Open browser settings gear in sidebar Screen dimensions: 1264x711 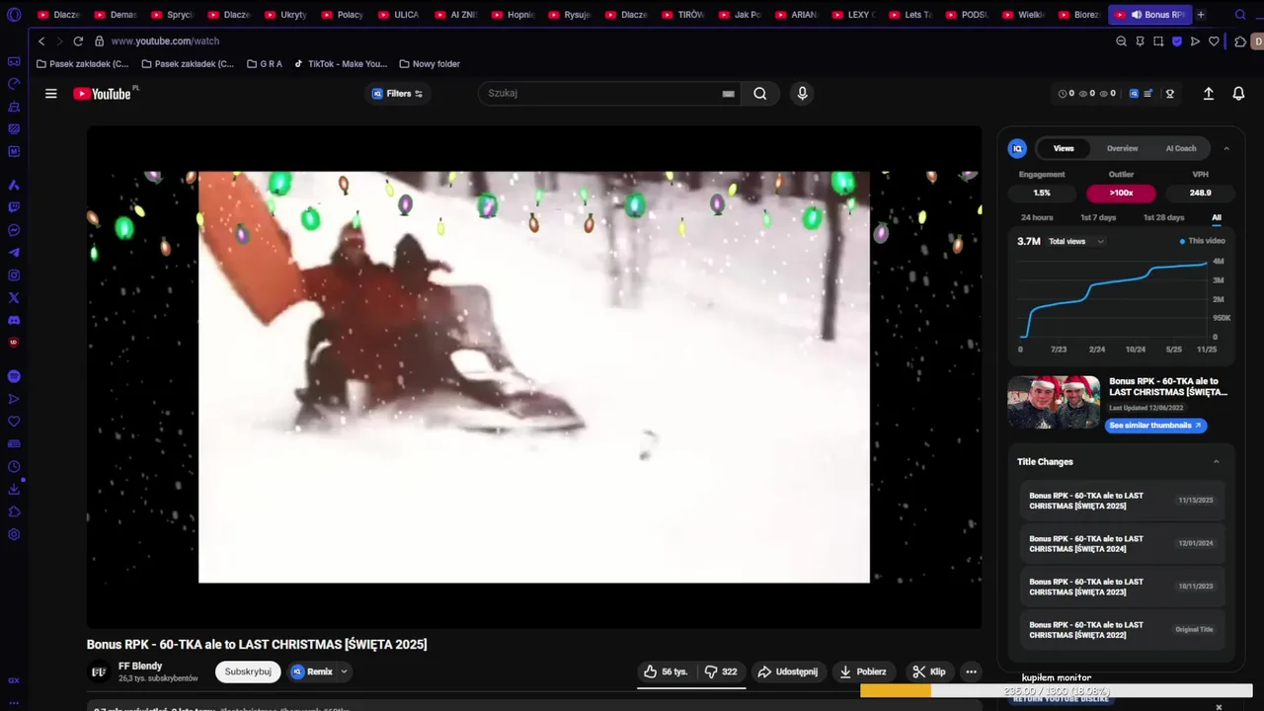click(14, 534)
